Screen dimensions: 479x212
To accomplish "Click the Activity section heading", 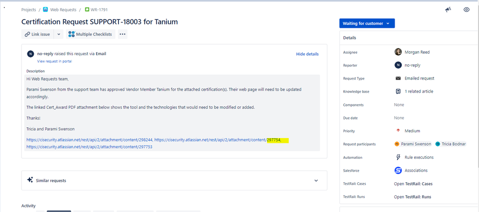I will pos(28,206).
